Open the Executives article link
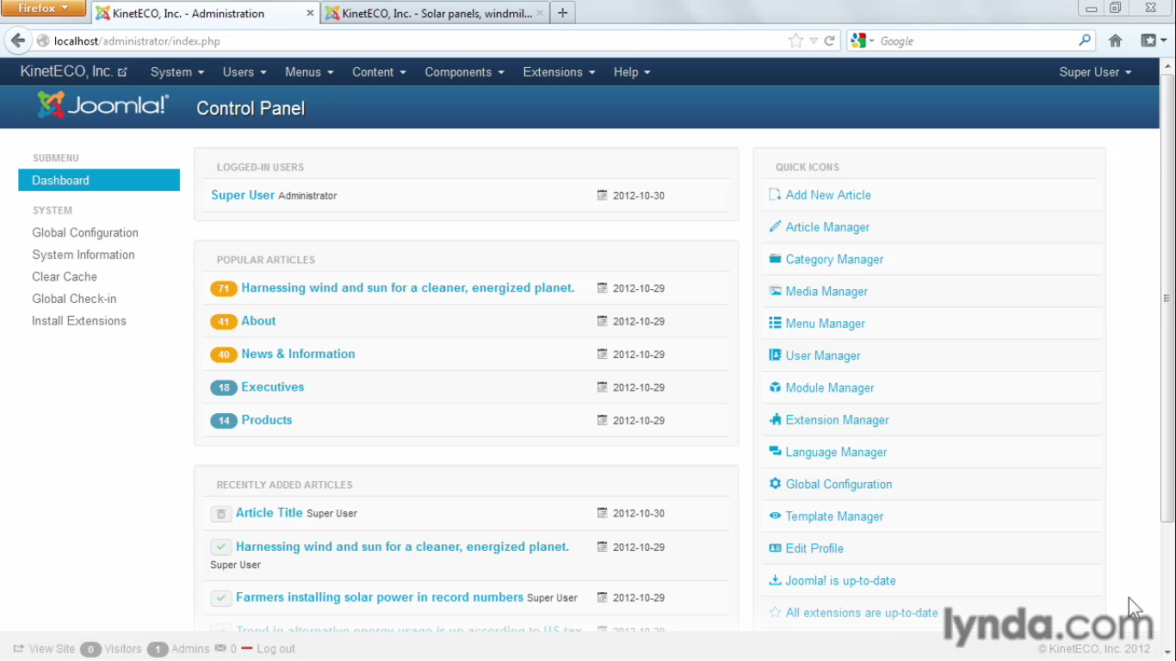This screenshot has width=1176, height=661. pos(273,387)
